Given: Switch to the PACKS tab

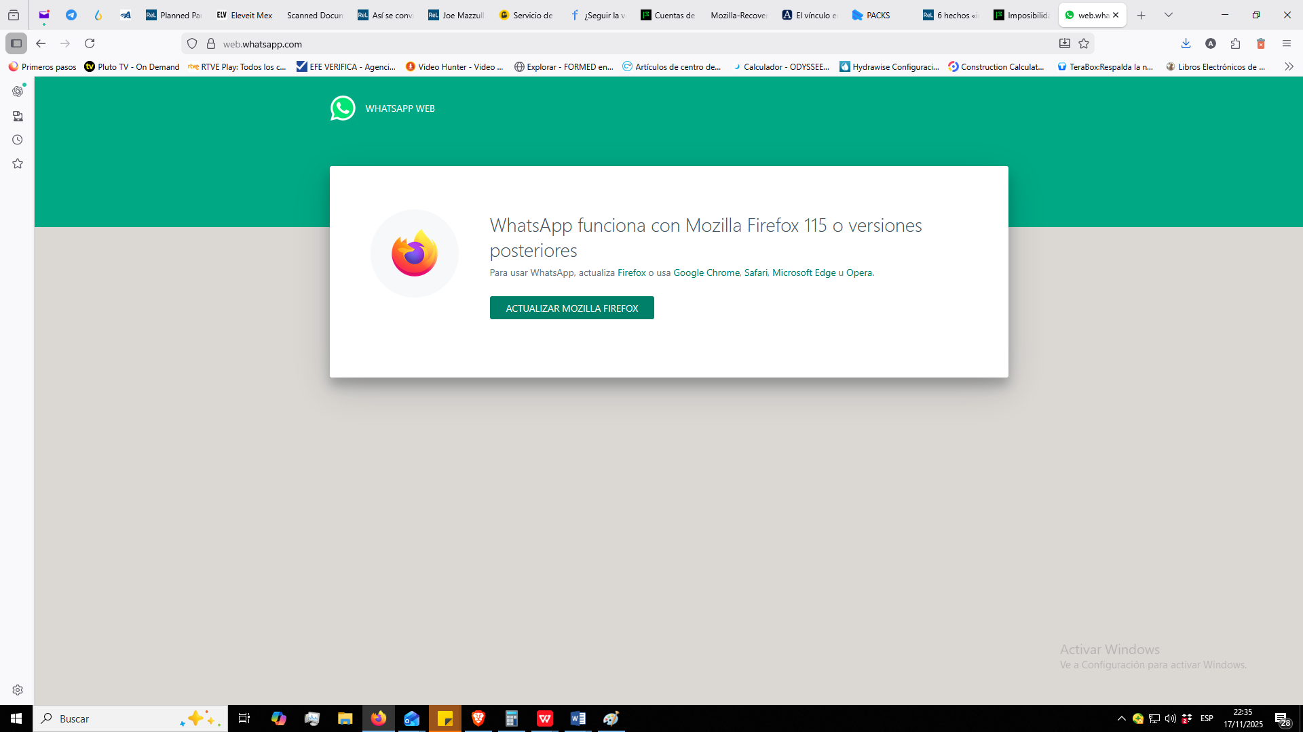Looking at the screenshot, I should pos(877,15).
